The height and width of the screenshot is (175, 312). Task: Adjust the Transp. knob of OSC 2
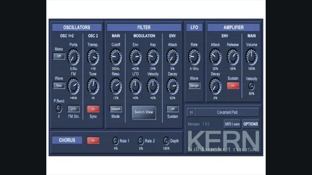point(93,57)
